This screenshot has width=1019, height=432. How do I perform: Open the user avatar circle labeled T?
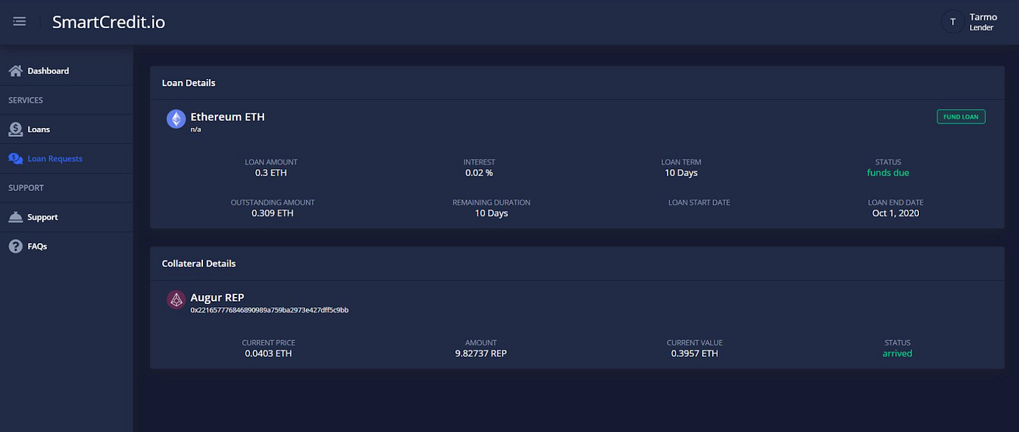(x=953, y=22)
